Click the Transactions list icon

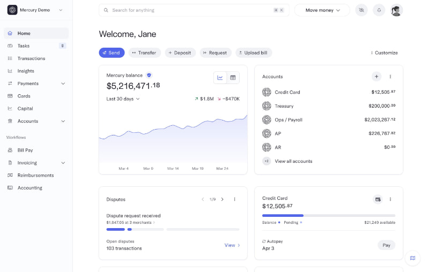(10, 58)
